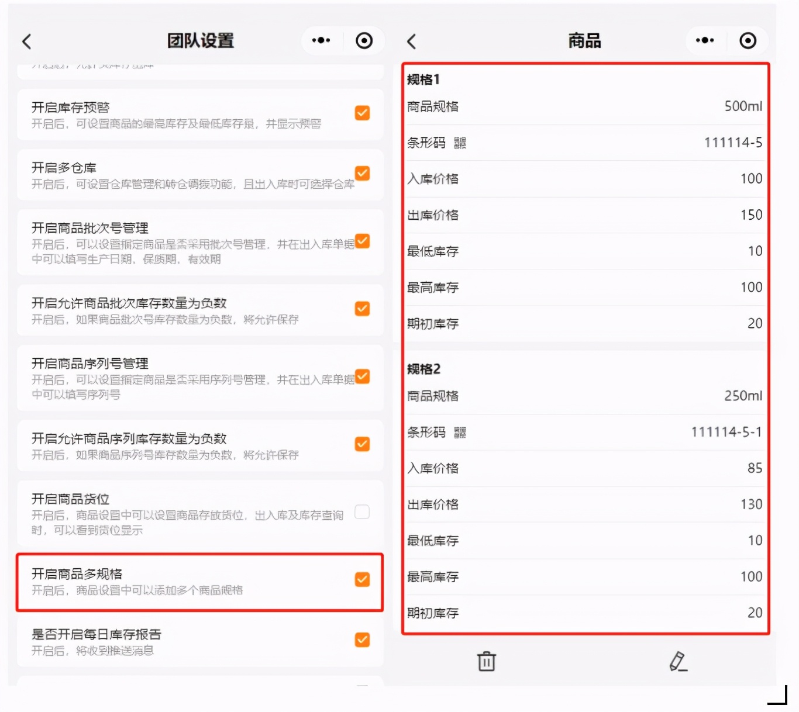Disable the 开启商品多规格 checkbox
The image size is (799, 712).
click(x=362, y=579)
